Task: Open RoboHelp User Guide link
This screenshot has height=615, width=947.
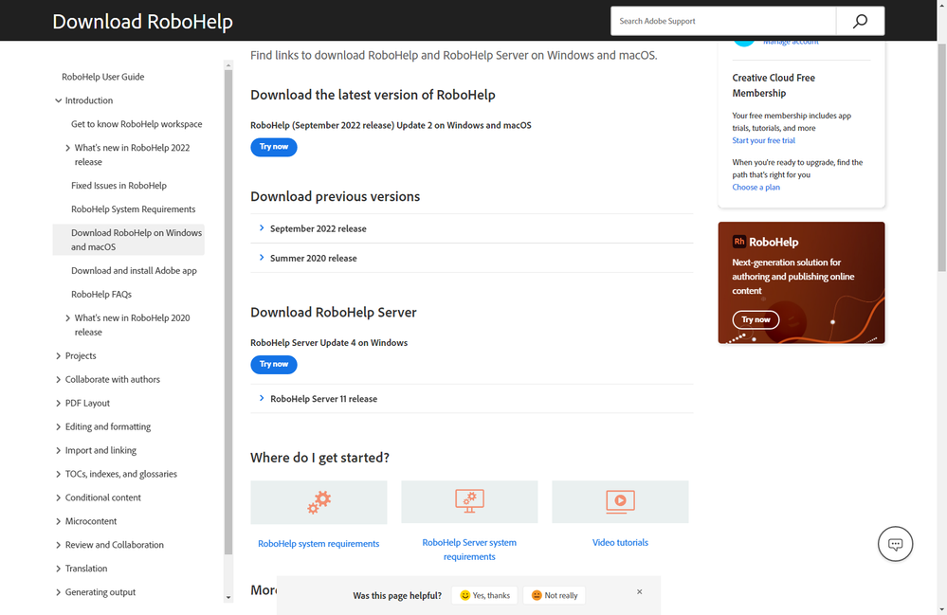Action: point(102,77)
